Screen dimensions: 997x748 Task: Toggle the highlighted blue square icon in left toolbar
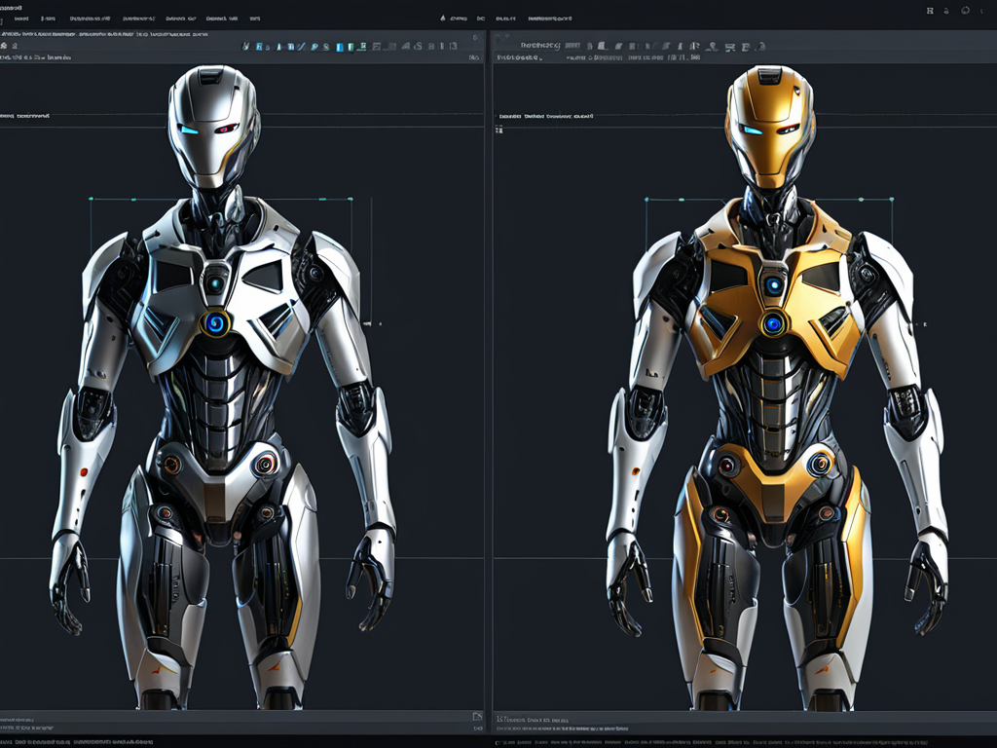(340, 46)
